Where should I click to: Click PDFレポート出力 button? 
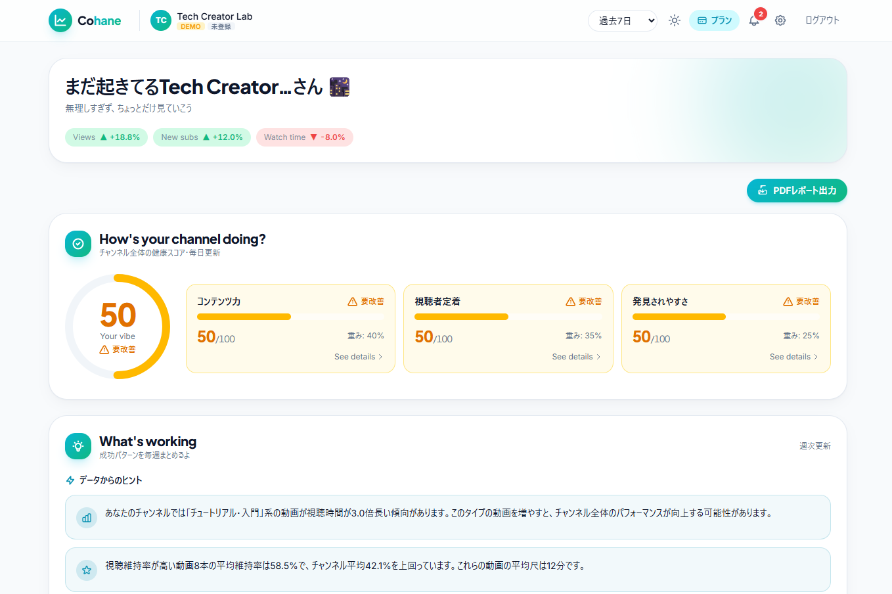(x=797, y=191)
